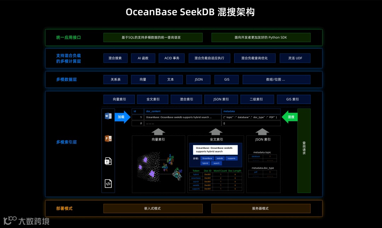382x228 pixels.
Task: Click the Voronoi vector diagram
Action: [160, 167]
